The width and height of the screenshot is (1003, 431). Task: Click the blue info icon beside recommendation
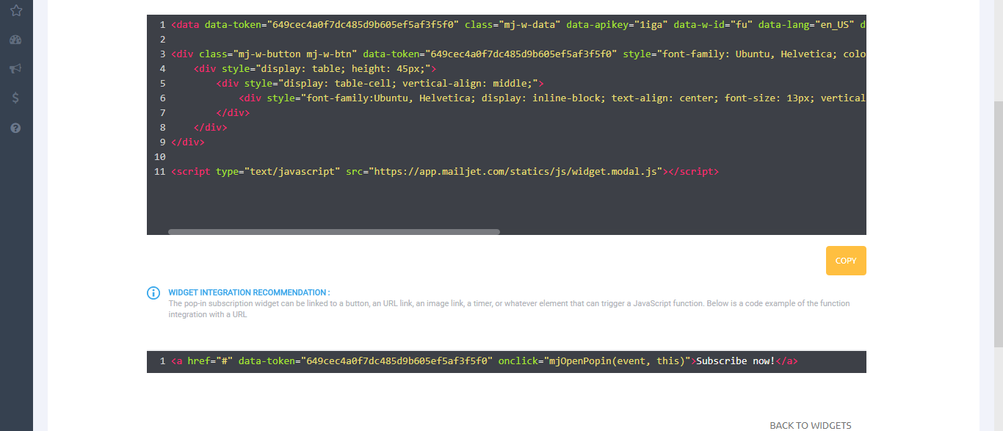pos(153,293)
